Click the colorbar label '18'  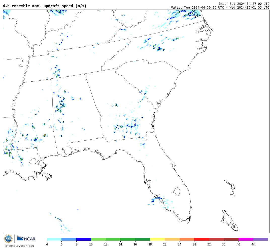click(x=150, y=244)
